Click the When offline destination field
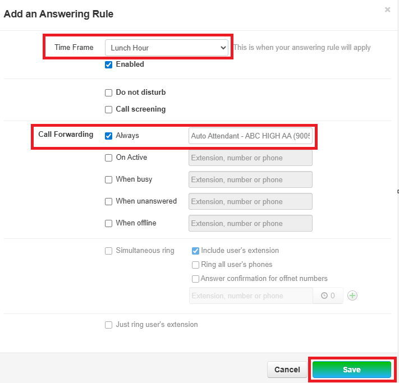 tap(250, 223)
